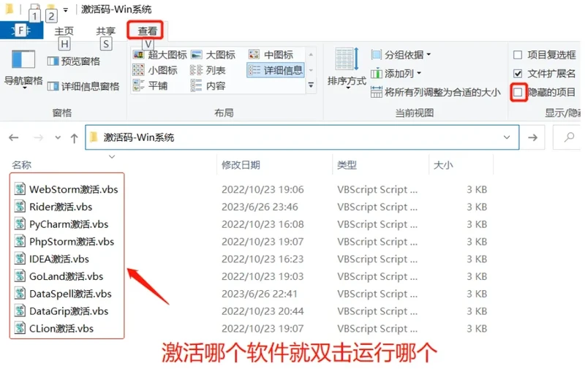Toggle the Preview pane button (预览窗格)

click(x=74, y=61)
